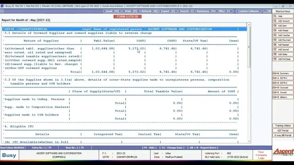The width and height of the screenshot is (294, 165).
Task: Click the Add Voucher shortcut
Action: click(x=283, y=35)
